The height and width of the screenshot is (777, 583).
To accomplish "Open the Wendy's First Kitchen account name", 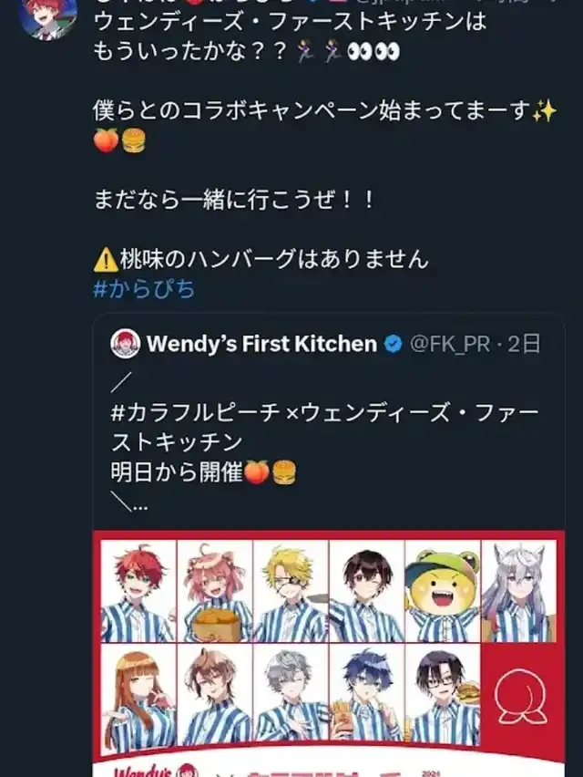I will point(261,344).
